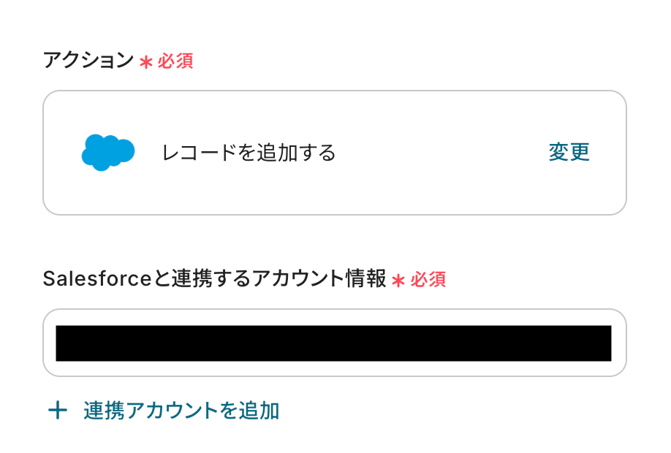The image size is (671, 453).
Task: Click the 必須 badge beside アクション
Action: [175, 61]
